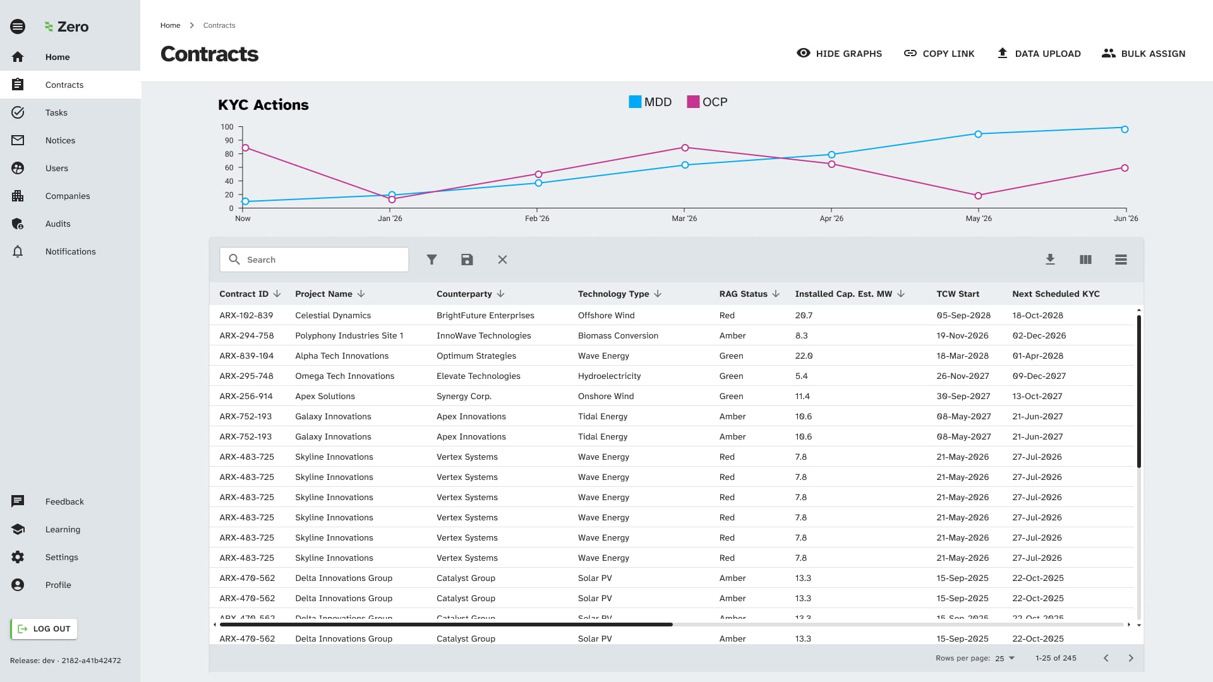Image resolution: width=1213 pixels, height=682 pixels.
Task: Open Audits from the sidebar shield icon
Action: coord(18,224)
